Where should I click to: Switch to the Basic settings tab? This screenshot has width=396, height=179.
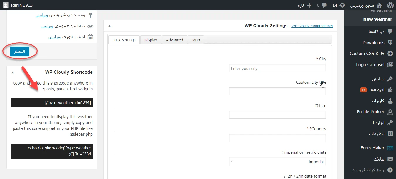[x=124, y=40]
